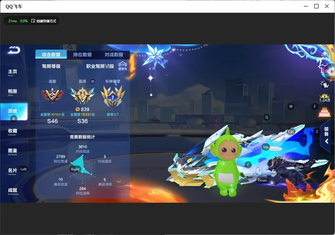Click the 全国第307942名 ranking text
Viewport: 335px width, 235px height.
(52, 115)
